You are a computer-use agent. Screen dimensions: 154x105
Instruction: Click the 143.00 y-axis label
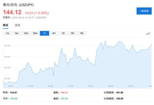click(x=7, y=57)
